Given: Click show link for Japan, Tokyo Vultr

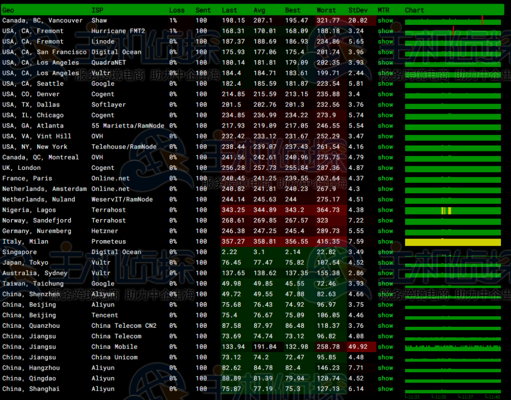Looking at the screenshot, I should tap(385, 263).
